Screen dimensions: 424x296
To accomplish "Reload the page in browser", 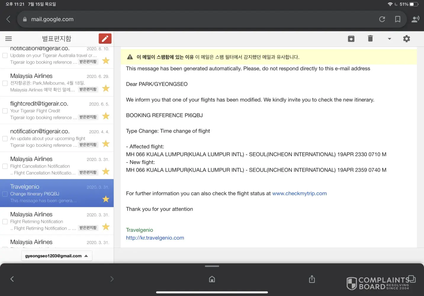I will 382,19.
